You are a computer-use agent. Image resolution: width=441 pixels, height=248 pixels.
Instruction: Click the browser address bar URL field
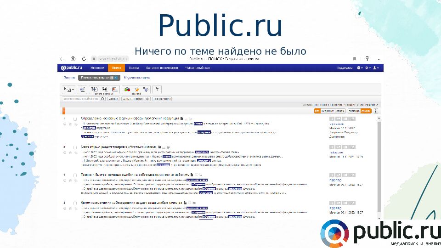pos(113,59)
